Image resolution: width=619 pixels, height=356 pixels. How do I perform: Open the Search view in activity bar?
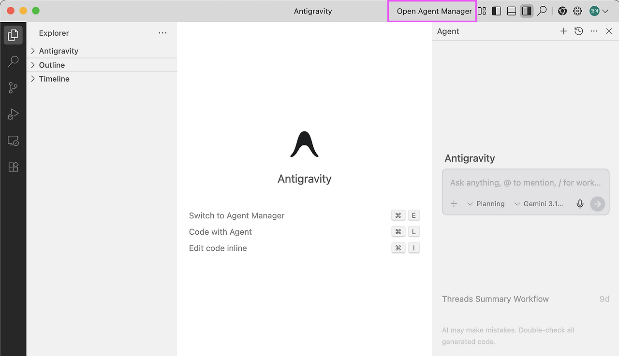(x=13, y=61)
